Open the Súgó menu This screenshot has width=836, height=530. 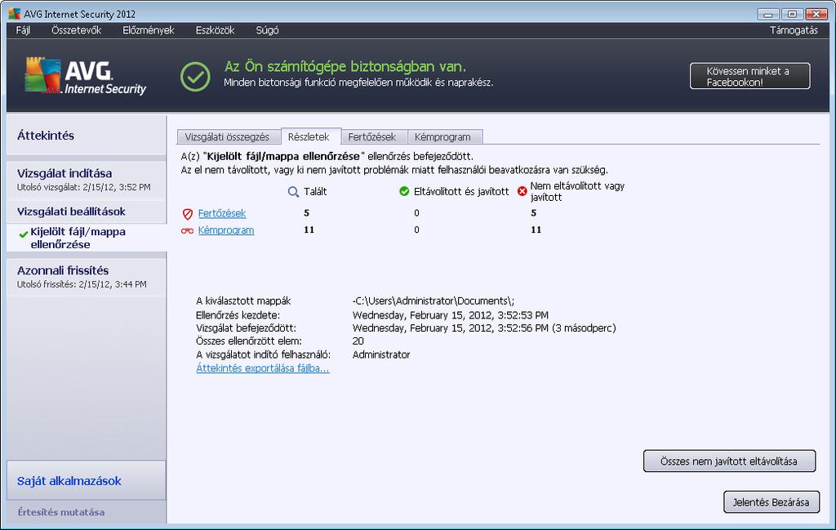click(267, 30)
